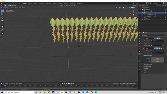
Task: Collapse the Array modifier panel
Action: (142, 48)
